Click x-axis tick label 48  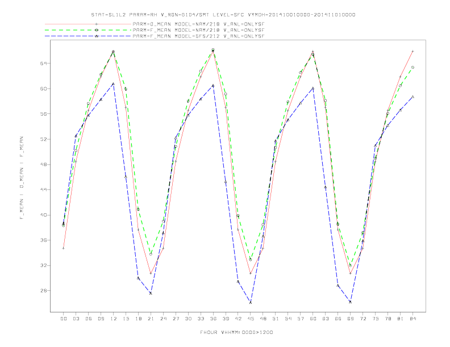click(263, 319)
